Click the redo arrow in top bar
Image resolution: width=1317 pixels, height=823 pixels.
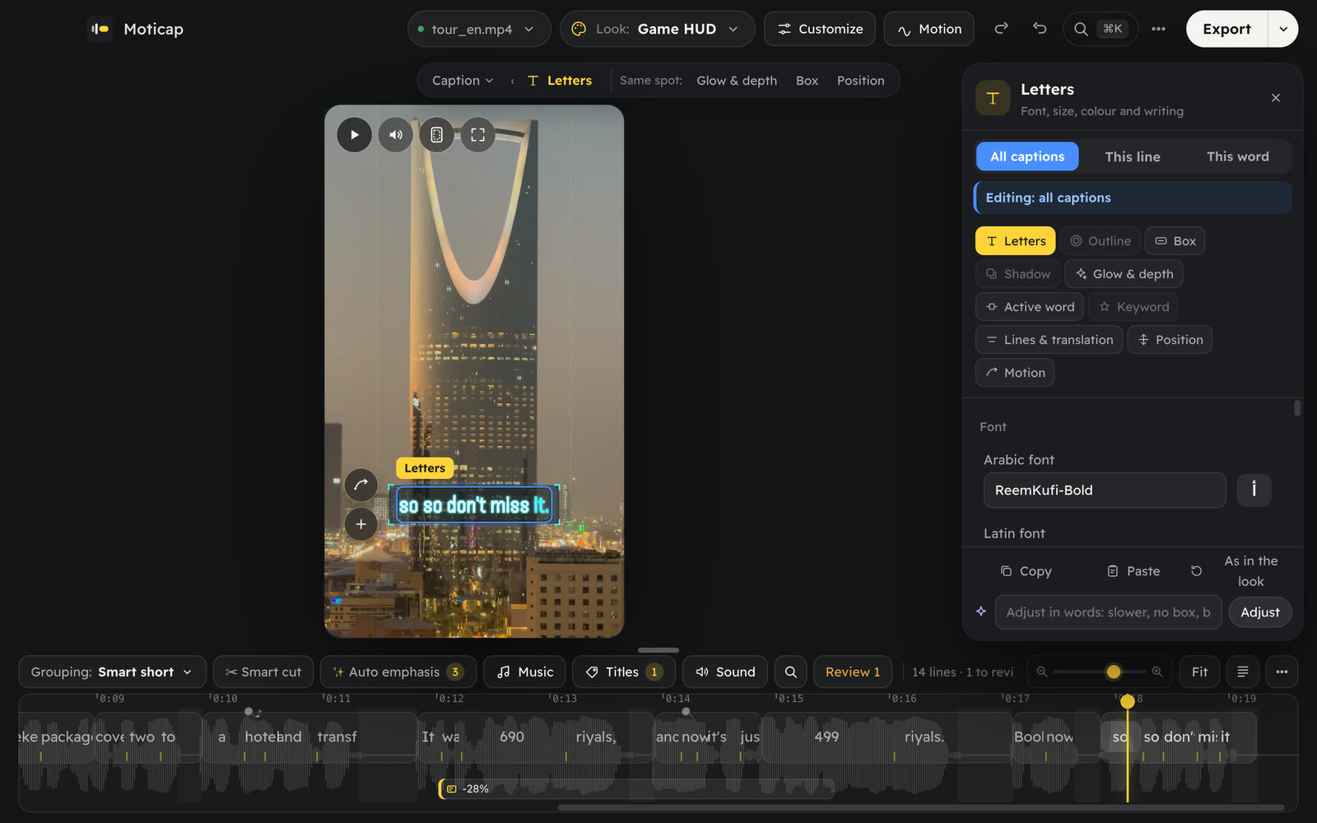pos(1001,29)
